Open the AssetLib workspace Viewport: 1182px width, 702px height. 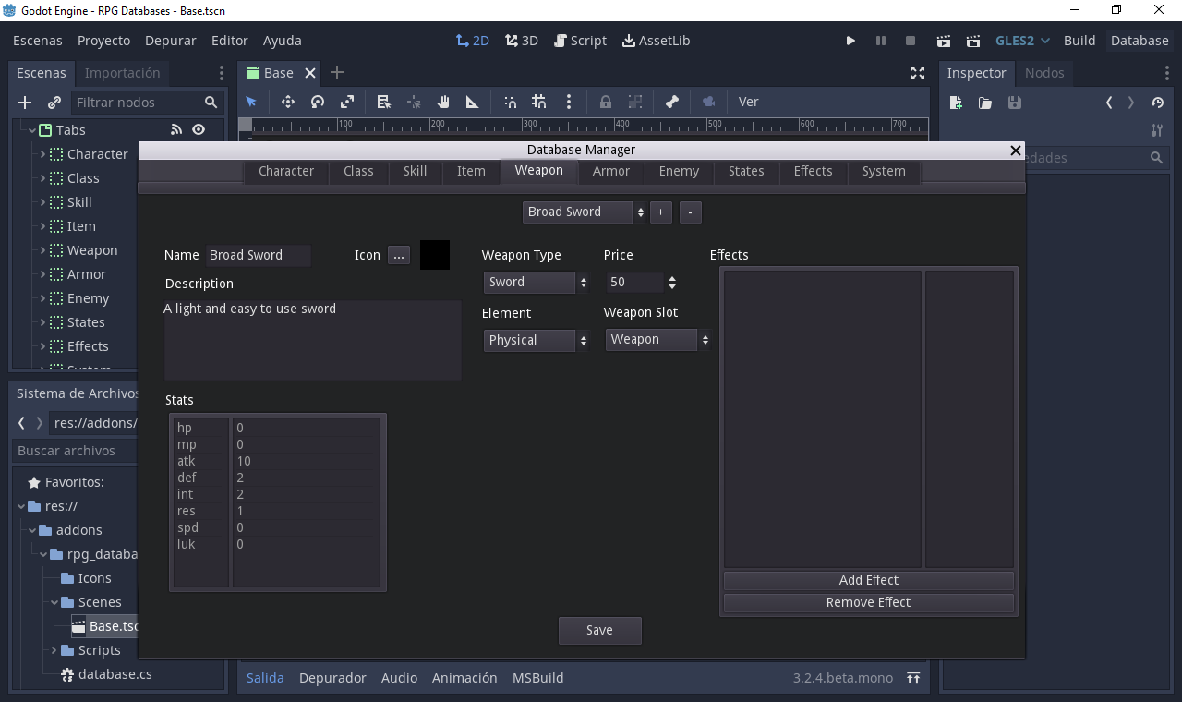(656, 41)
